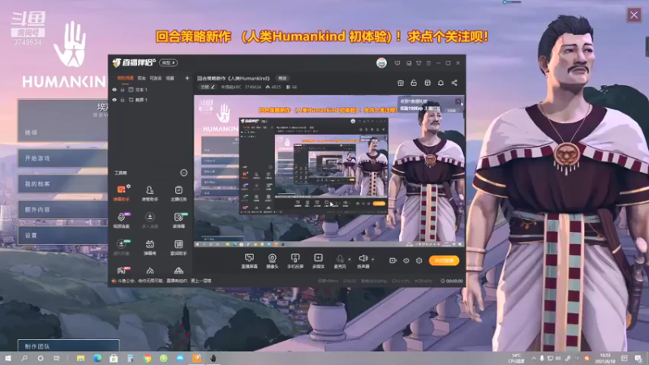This screenshot has width=649, height=365.
Task: Click the share icon above preview
Action: point(454,83)
